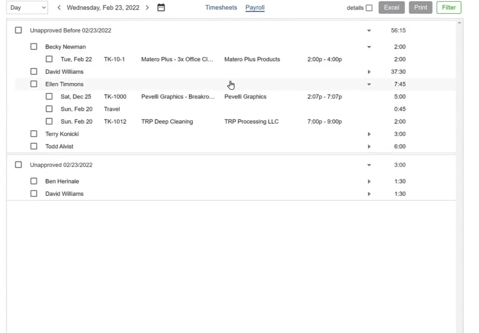The image size is (479, 333).
Task: Collapse Becky Newman's entries
Action: pyautogui.click(x=369, y=47)
